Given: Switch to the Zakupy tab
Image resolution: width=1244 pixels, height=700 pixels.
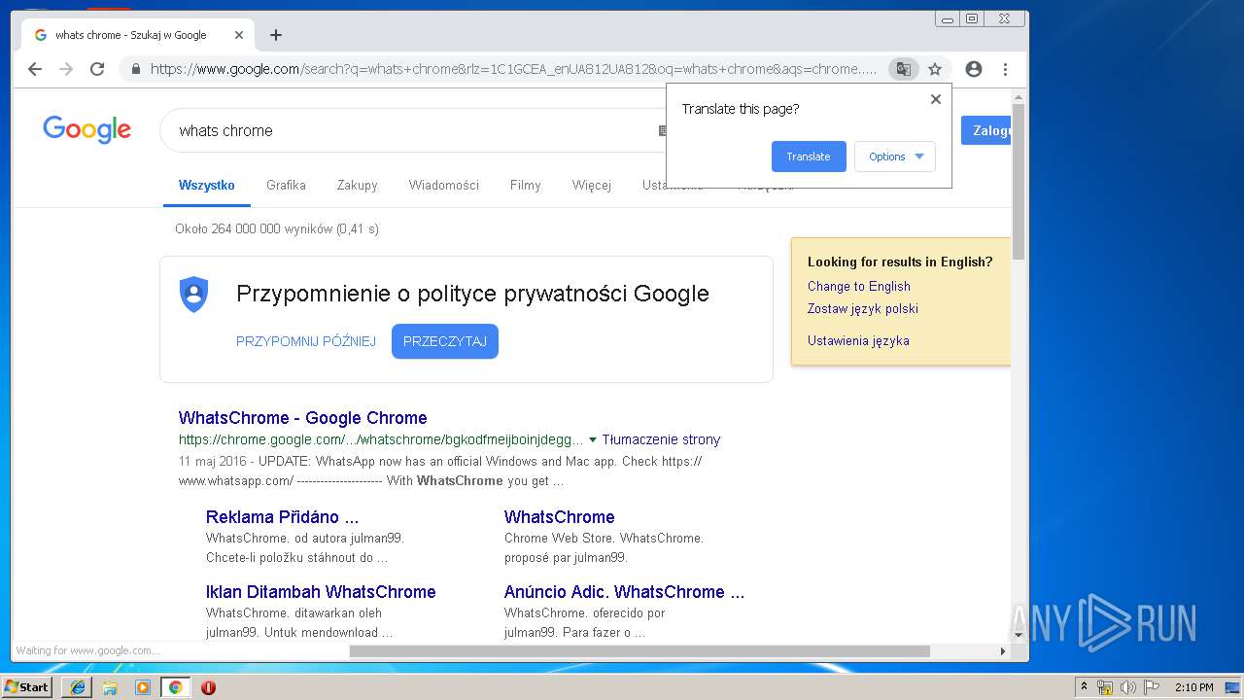Looking at the screenshot, I should click(x=357, y=185).
